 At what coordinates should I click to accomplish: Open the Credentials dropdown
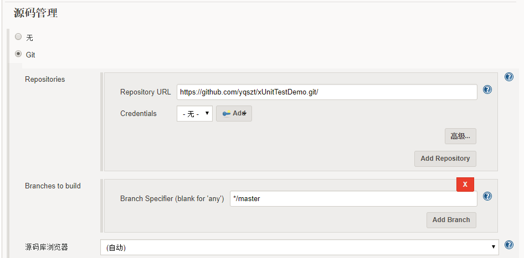coord(194,114)
